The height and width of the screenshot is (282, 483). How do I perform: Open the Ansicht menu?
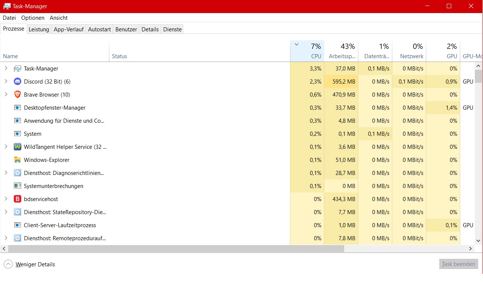pyautogui.click(x=59, y=18)
